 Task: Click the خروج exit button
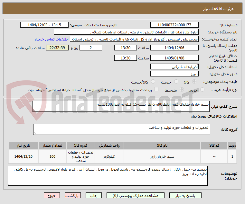coord(52,195)
